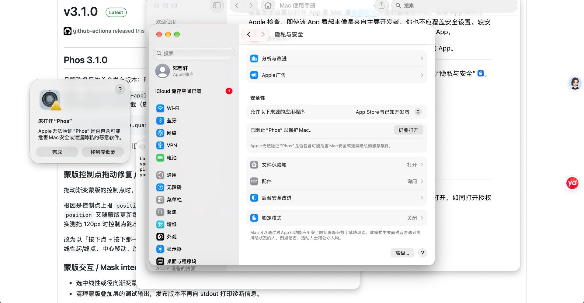The width and height of the screenshot is (584, 303).
Task: Click github-actions link on release page
Action: [92, 31]
